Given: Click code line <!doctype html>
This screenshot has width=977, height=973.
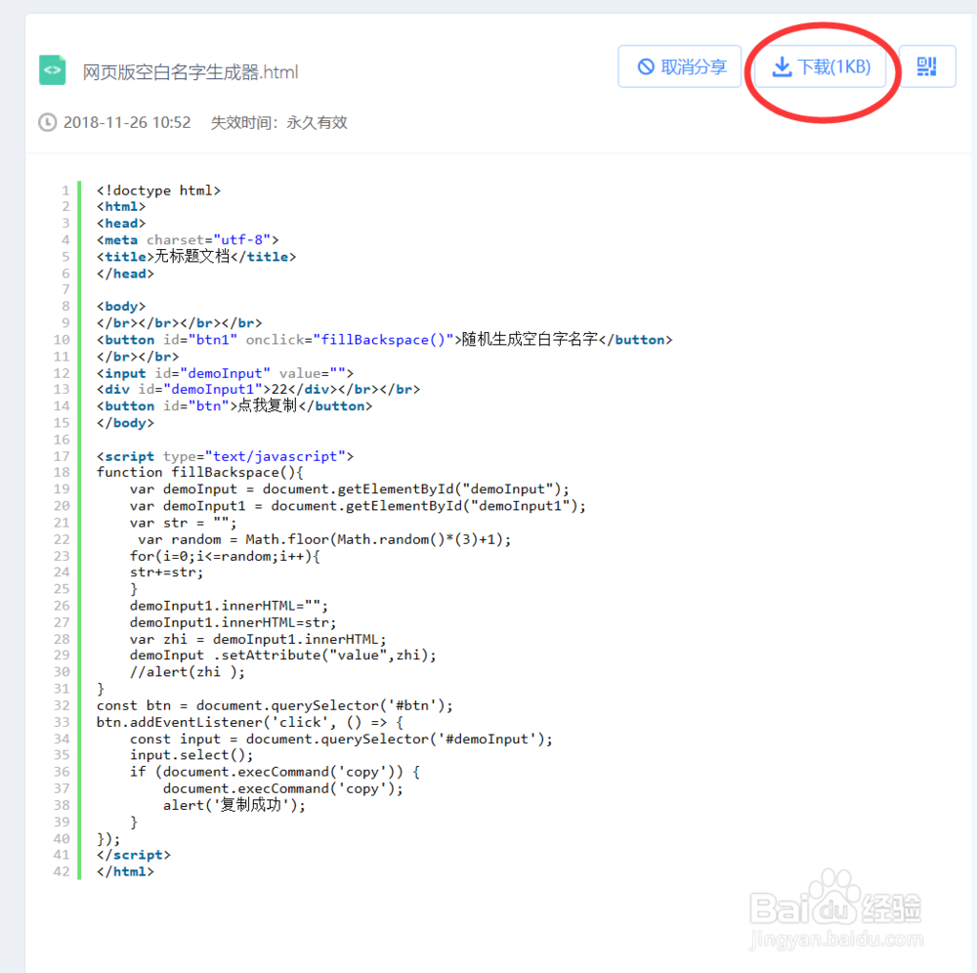Looking at the screenshot, I should pyautogui.click(x=158, y=190).
